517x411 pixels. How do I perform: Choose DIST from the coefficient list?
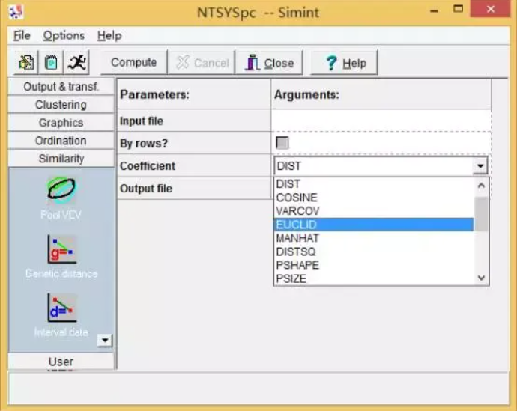(374, 183)
